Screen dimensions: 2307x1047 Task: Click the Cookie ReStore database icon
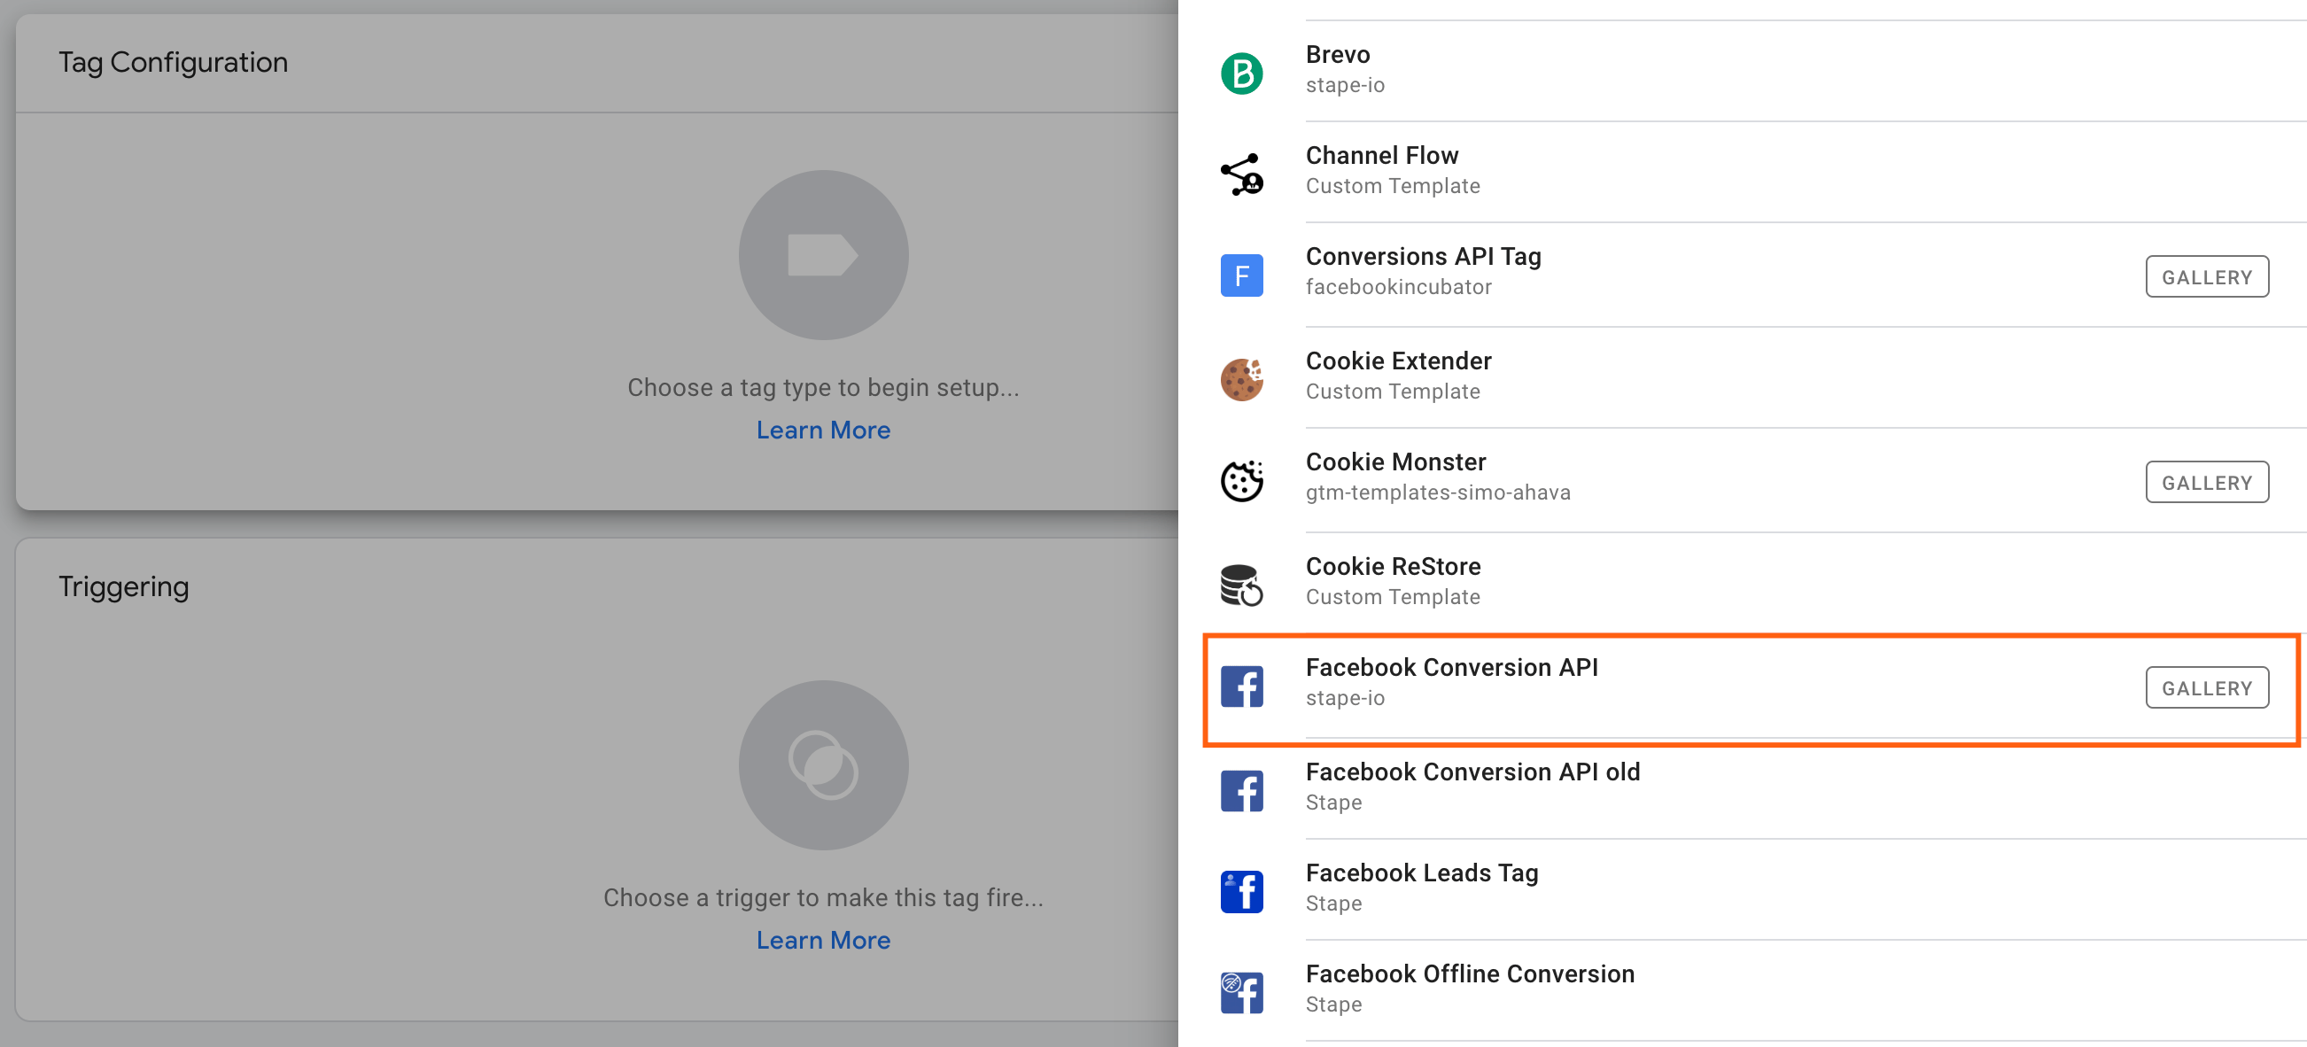[1241, 585]
